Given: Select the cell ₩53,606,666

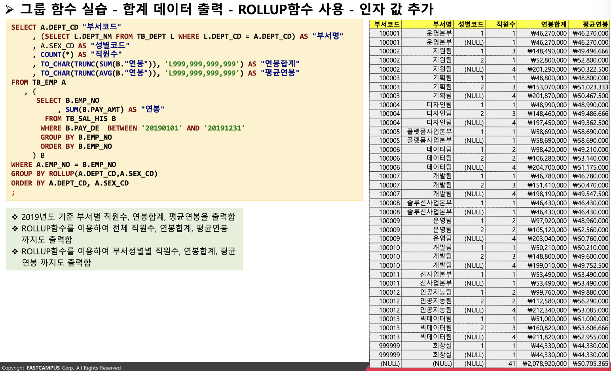Looking at the screenshot, I should [589, 328].
